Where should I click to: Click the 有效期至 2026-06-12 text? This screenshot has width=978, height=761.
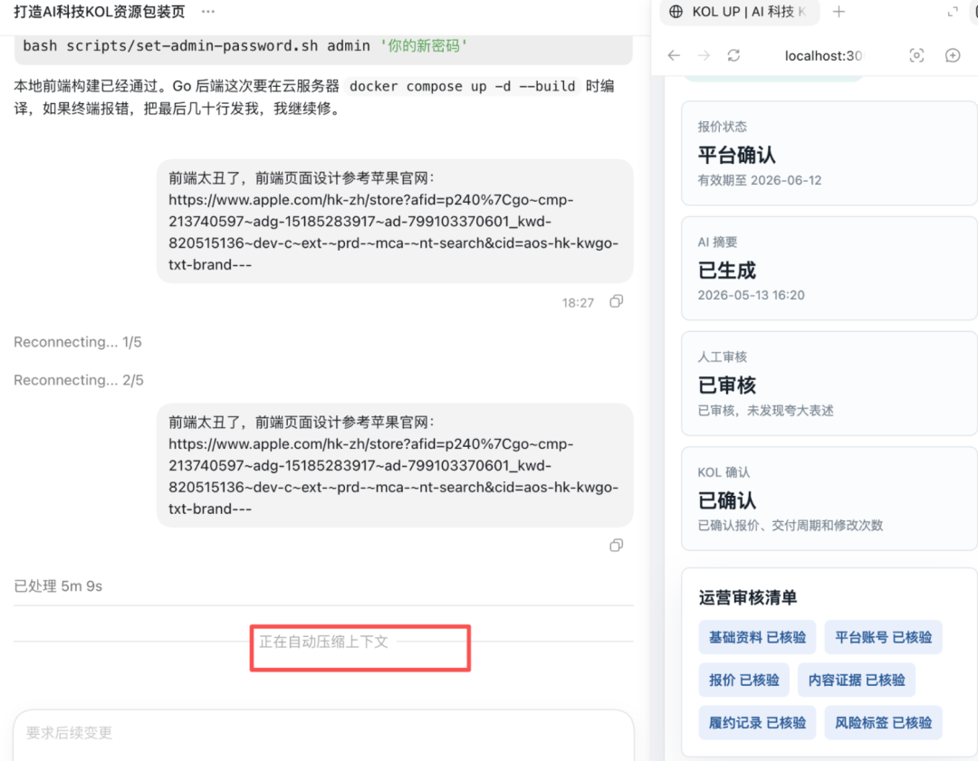coord(760,180)
